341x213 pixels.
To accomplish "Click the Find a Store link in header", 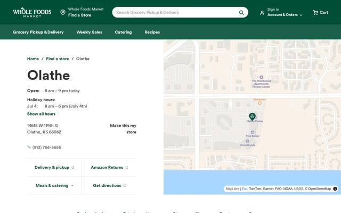I will (79, 15).
